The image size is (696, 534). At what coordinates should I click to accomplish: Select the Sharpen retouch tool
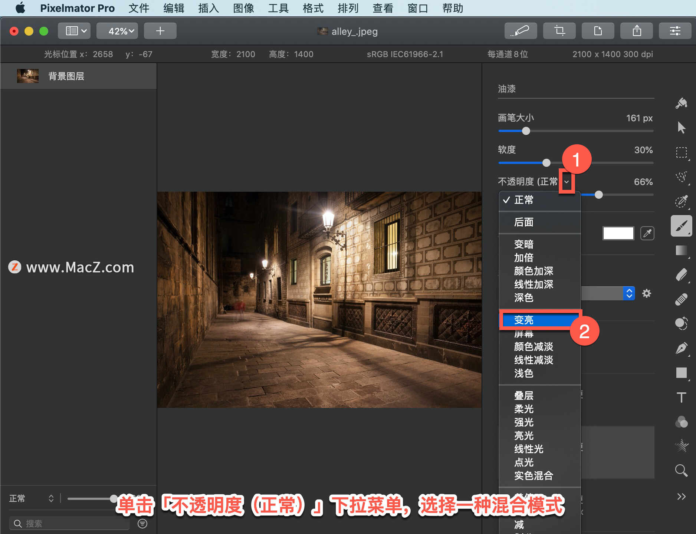pyautogui.click(x=681, y=446)
